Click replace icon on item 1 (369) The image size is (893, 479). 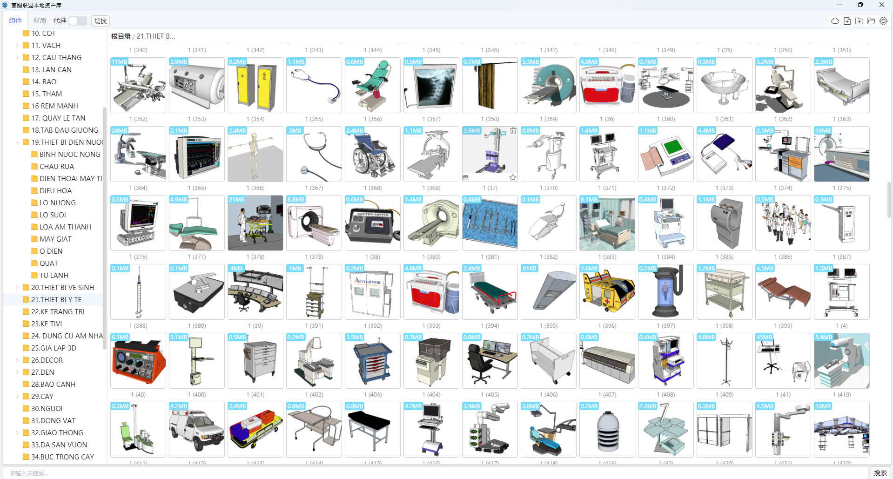tap(465, 177)
